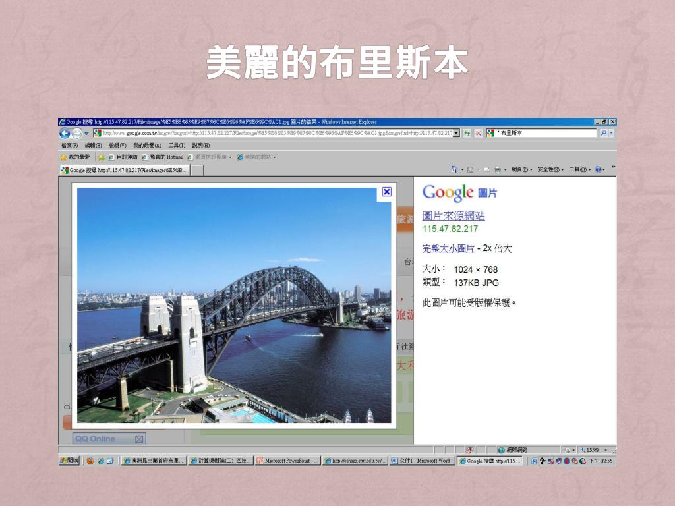Click the 網際網路 security zone indicator
Image resolution: width=675 pixels, height=506 pixels.
(x=512, y=450)
